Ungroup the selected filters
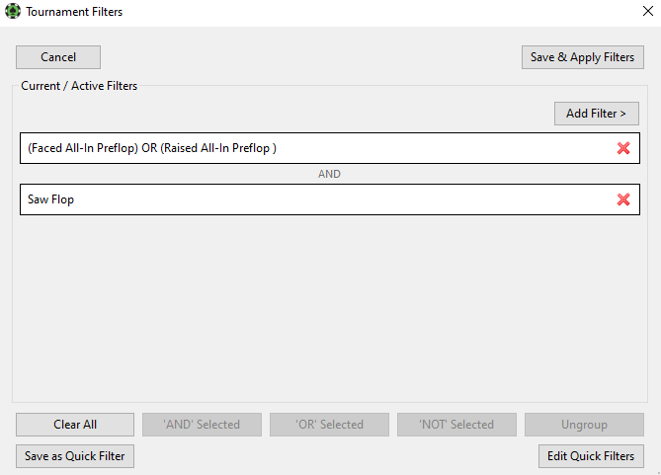661x475 pixels. pyautogui.click(x=584, y=425)
